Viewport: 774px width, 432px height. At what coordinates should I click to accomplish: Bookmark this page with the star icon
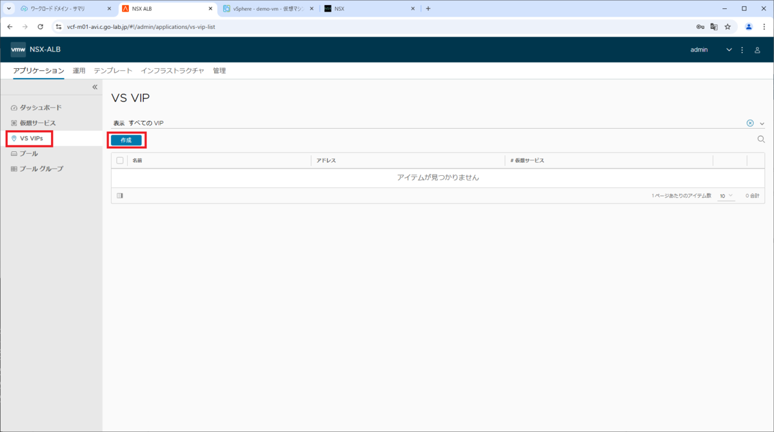pos(728,27)
